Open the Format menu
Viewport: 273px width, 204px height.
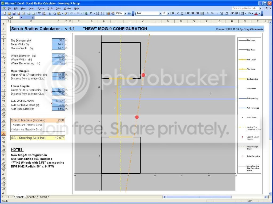pos(41,8)
